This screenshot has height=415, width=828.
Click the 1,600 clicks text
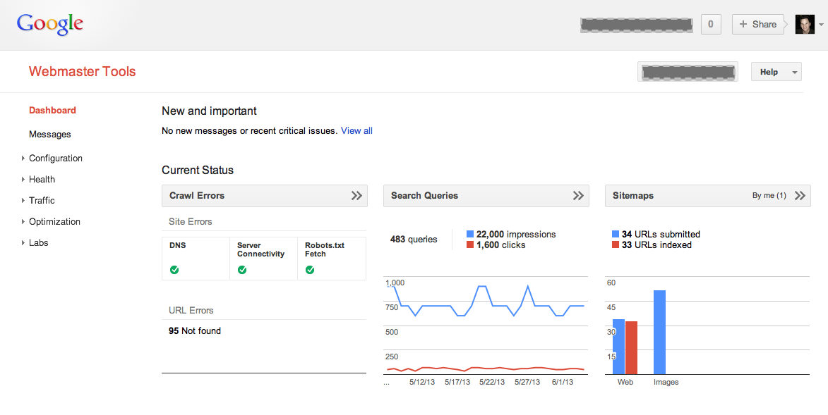(500, 244)
